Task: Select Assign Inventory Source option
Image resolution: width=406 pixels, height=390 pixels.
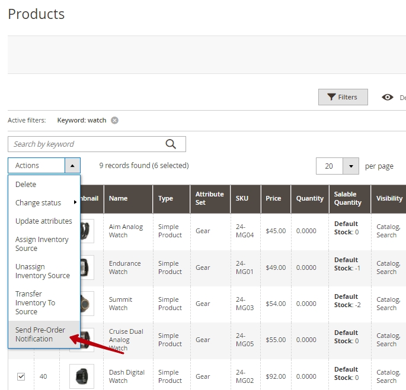Action: (42, 244)
